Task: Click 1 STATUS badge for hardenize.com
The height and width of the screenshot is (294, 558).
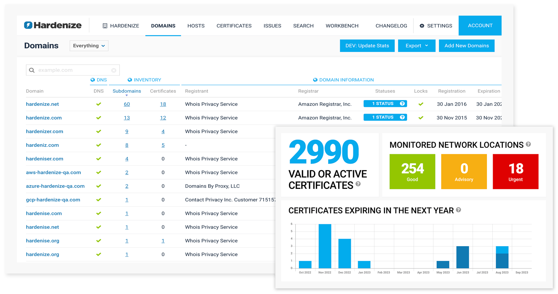Action: click(x=385, y=117)
